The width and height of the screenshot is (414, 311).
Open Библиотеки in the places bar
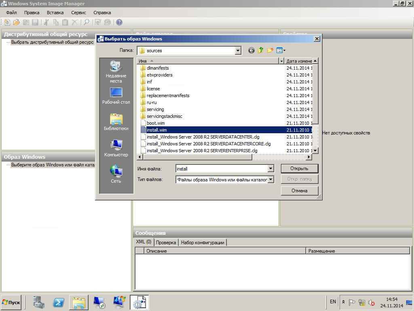coord(116,122)
